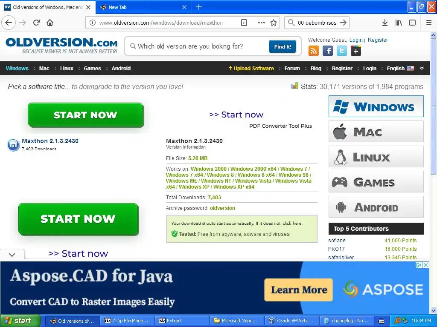Open contributor PKO17 profile
This screenshot has height=327, width=437.
(x=336, y=249)
